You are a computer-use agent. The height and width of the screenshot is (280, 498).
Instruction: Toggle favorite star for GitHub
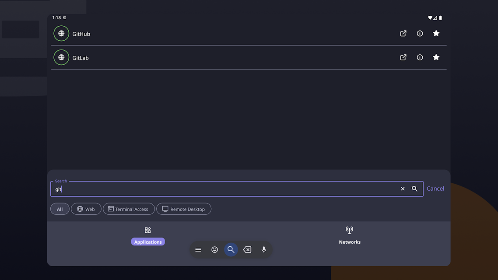(x=436, y=33)
